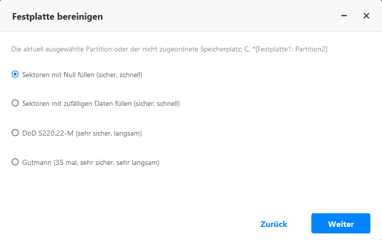Click the 'Festplatte bereinigen' title text

coord(57,17)
